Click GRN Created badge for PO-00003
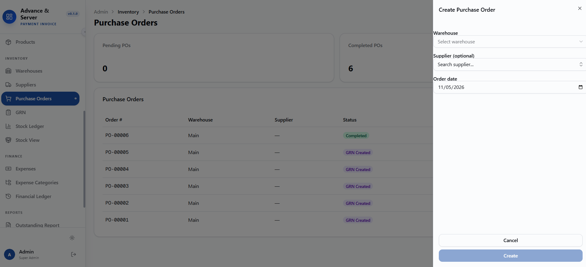 point(358,186)
